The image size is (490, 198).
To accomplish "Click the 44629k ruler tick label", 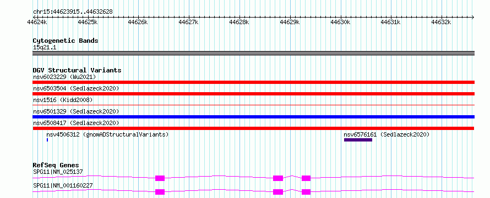I will tap(290, 22).
